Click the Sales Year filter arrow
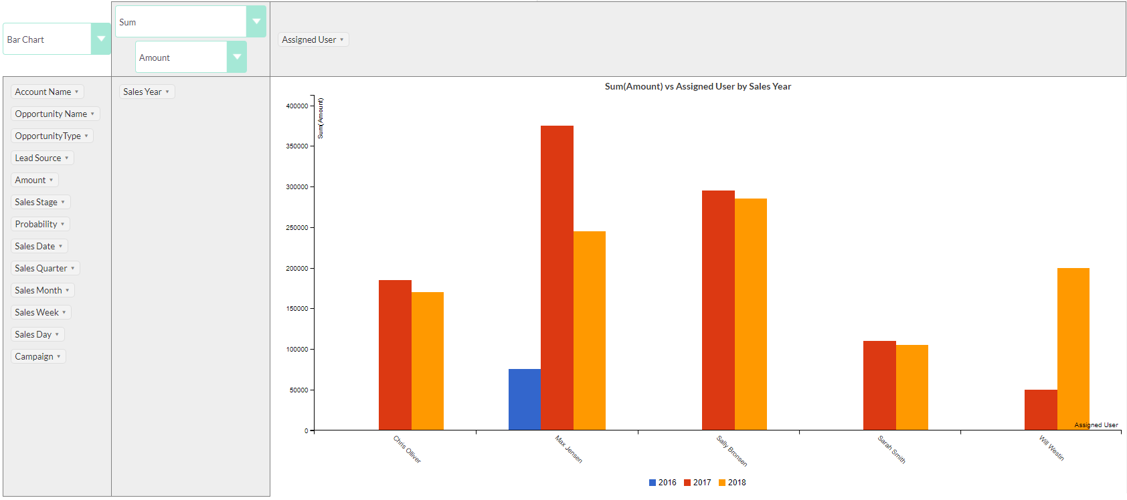The width and height of the screenshot is (1127, 500). pos(167,92)
